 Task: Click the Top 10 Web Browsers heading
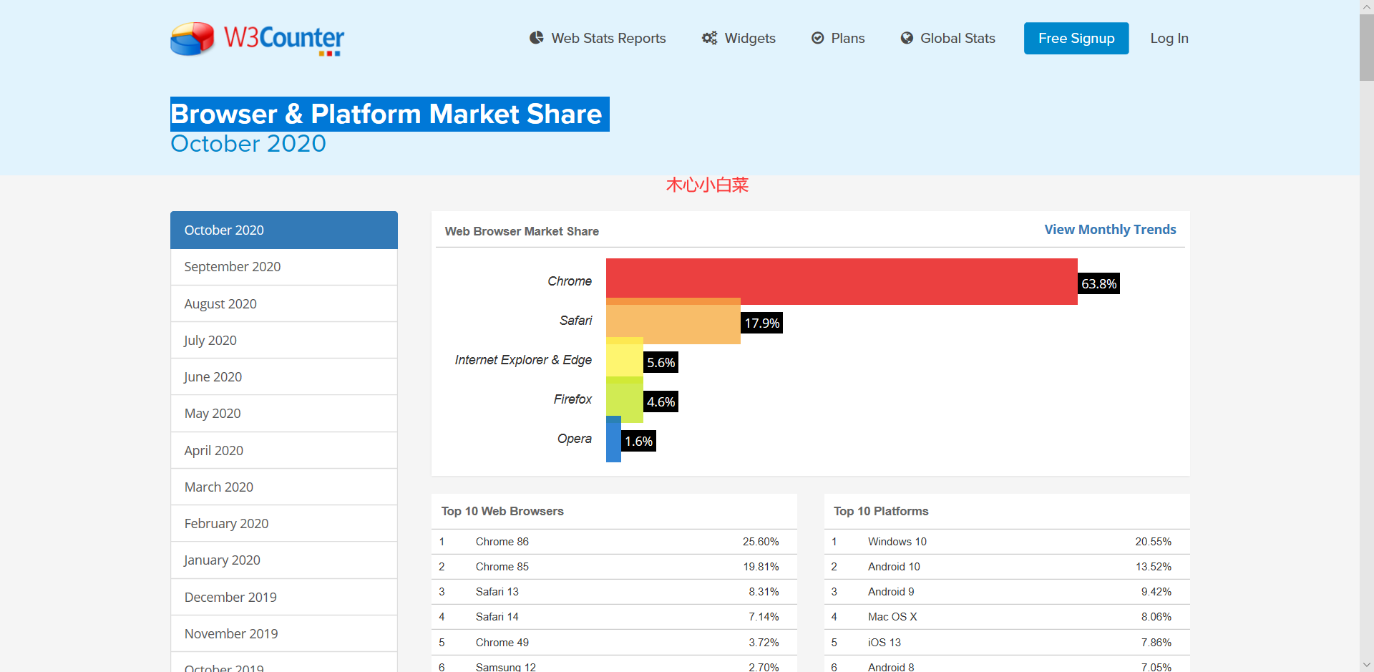[x=502, y=511]
